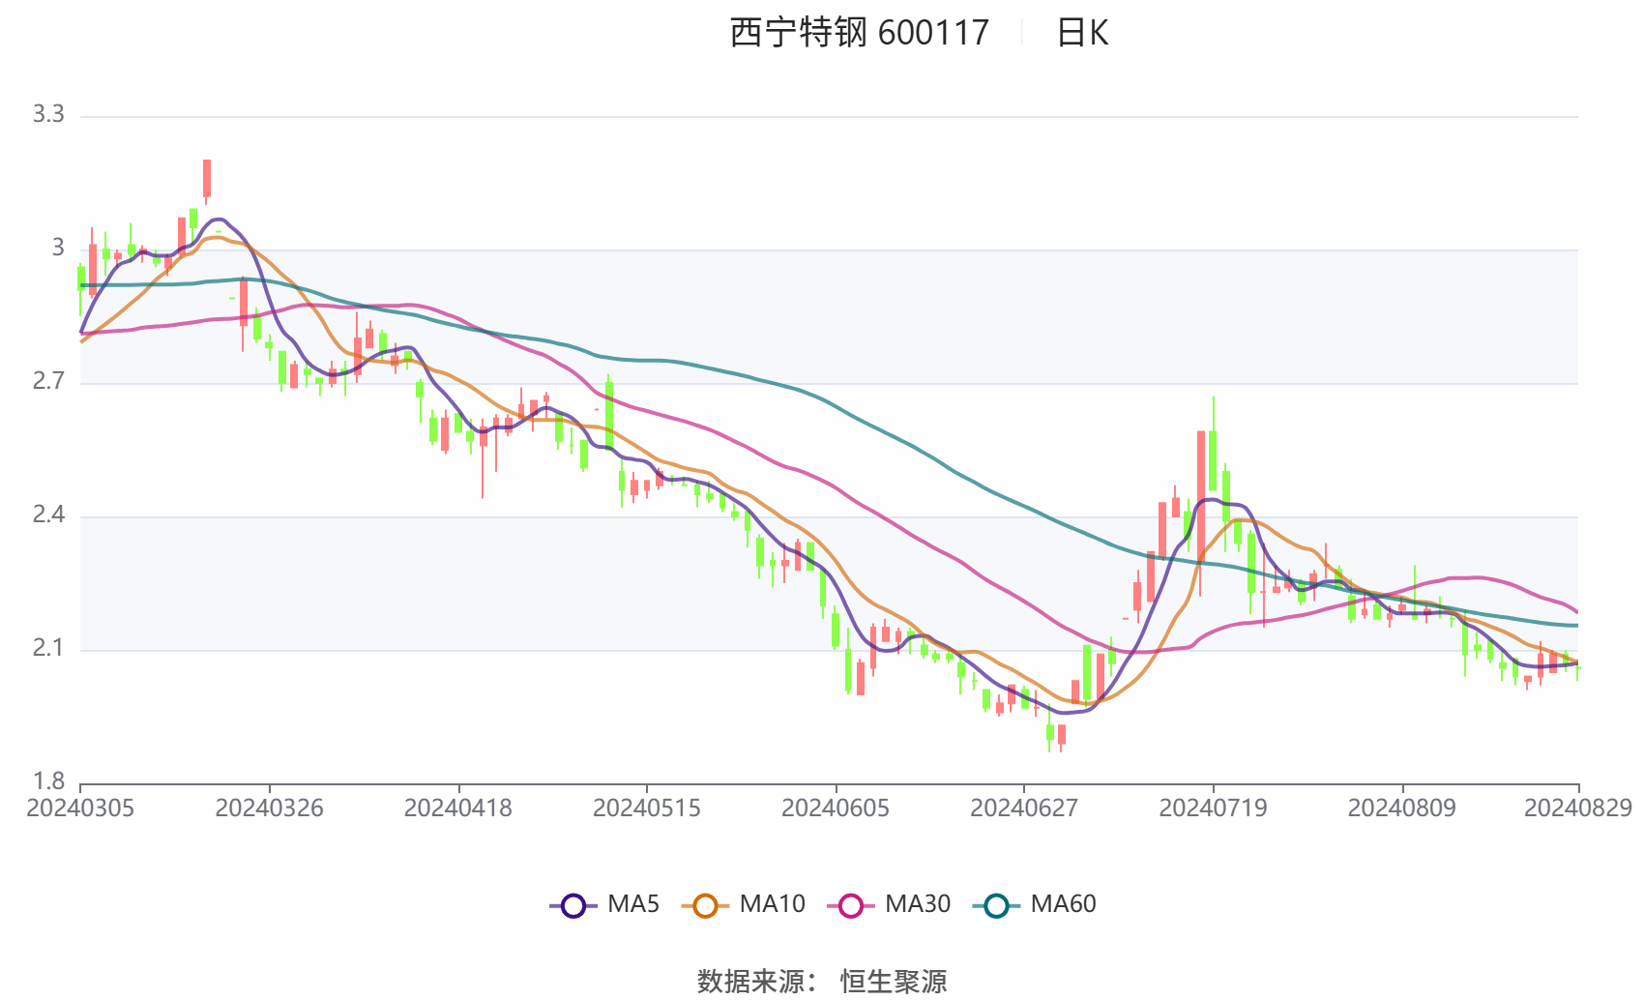The image size is (1644, 1000).
Task: Click the 20240719 date axis label
Action: tap(1213, 808)
